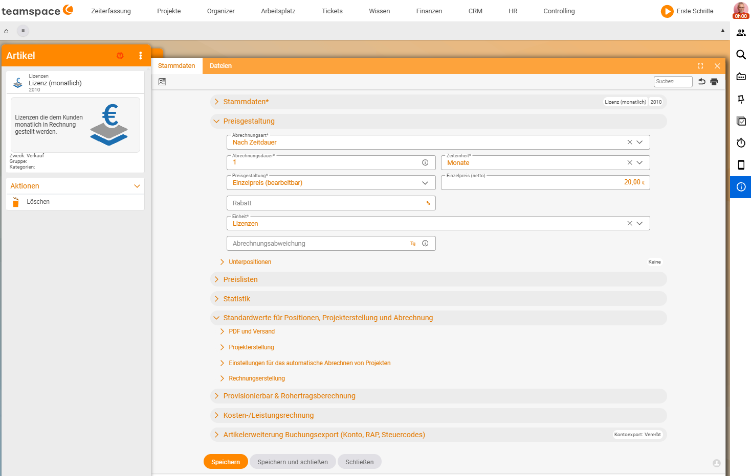
Task: Clear the Einheit Lizenzen value with X
Action: coord(630,223)
